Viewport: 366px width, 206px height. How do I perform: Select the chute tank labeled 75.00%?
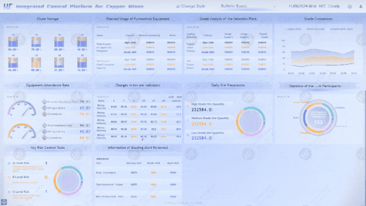pyautogui.click(x=36, y=42)
